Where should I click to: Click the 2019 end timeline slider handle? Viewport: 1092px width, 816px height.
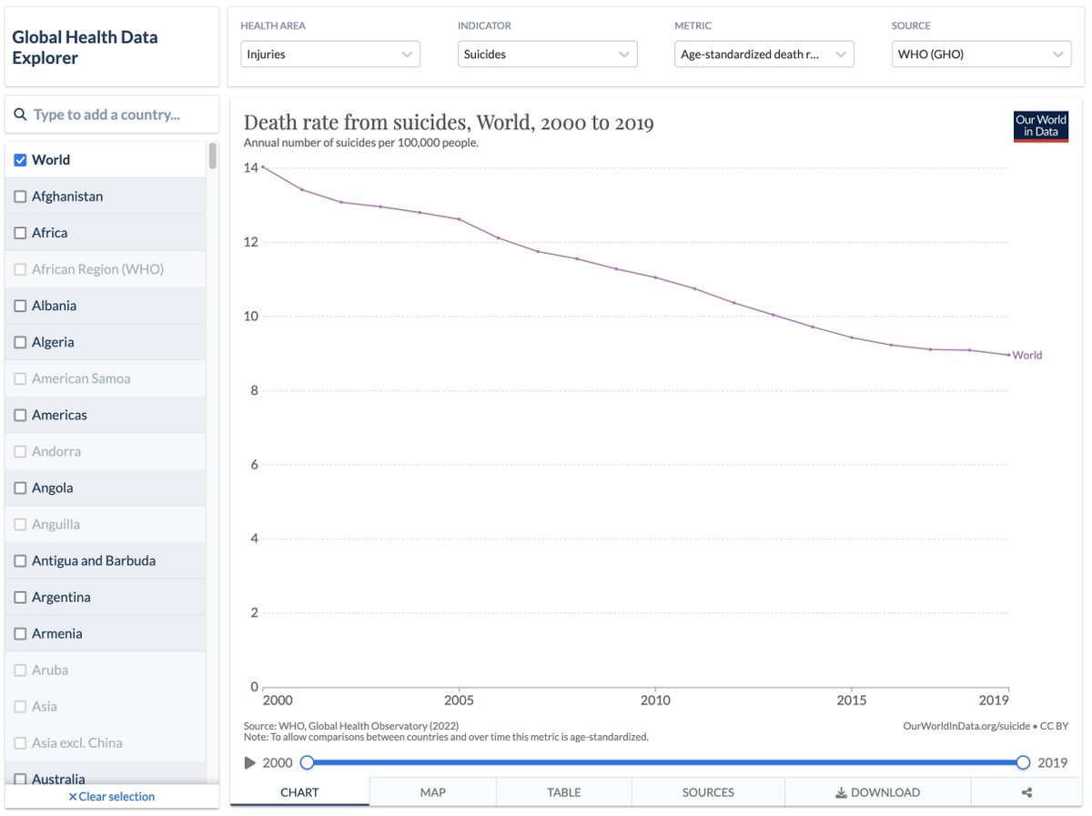(1024, 762)
